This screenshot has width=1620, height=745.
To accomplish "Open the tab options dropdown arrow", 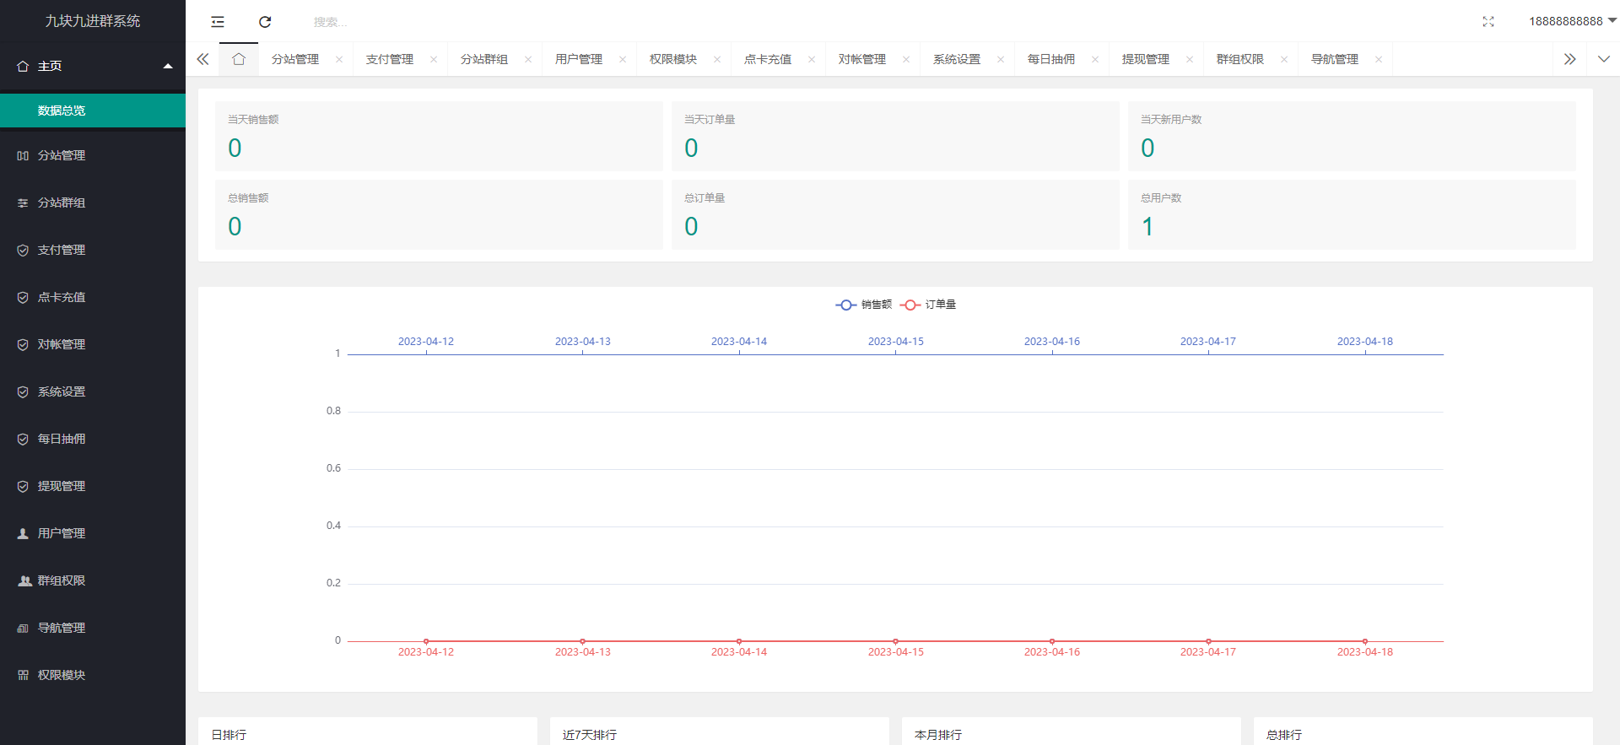I will pyautogui.click(x=1604, y=59).
